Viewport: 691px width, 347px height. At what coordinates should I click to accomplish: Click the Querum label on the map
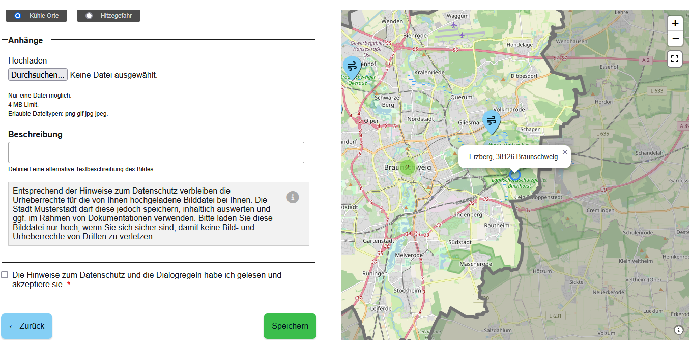[x=462, y=97]
